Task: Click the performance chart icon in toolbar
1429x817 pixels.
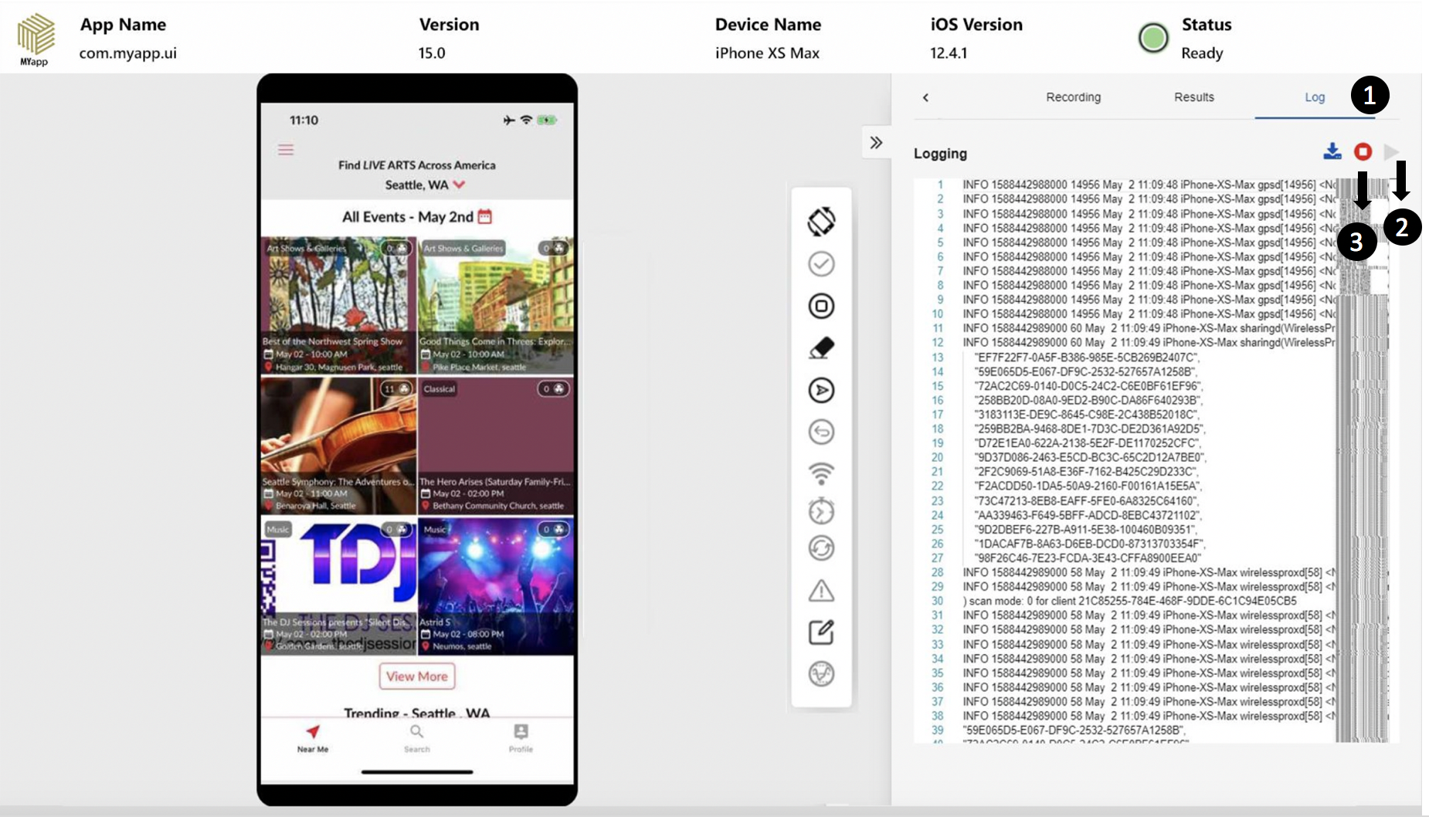Action: [821, 673]
